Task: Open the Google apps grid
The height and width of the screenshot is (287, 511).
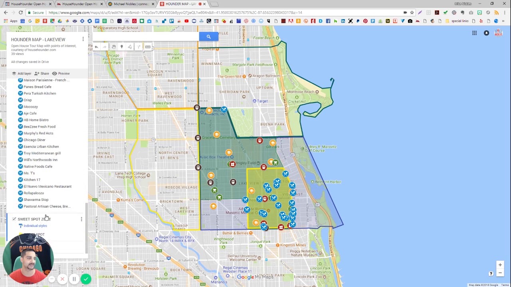Action: click(474, 33)
